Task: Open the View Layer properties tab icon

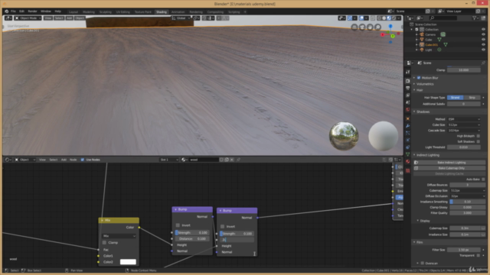Action: tap(407, 95)
